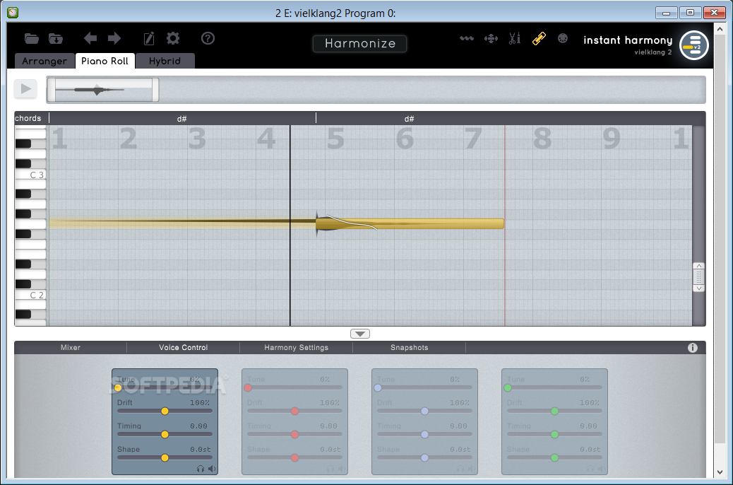
Task: Click the waveform overview thumbnail
Action: pos(103,89)
